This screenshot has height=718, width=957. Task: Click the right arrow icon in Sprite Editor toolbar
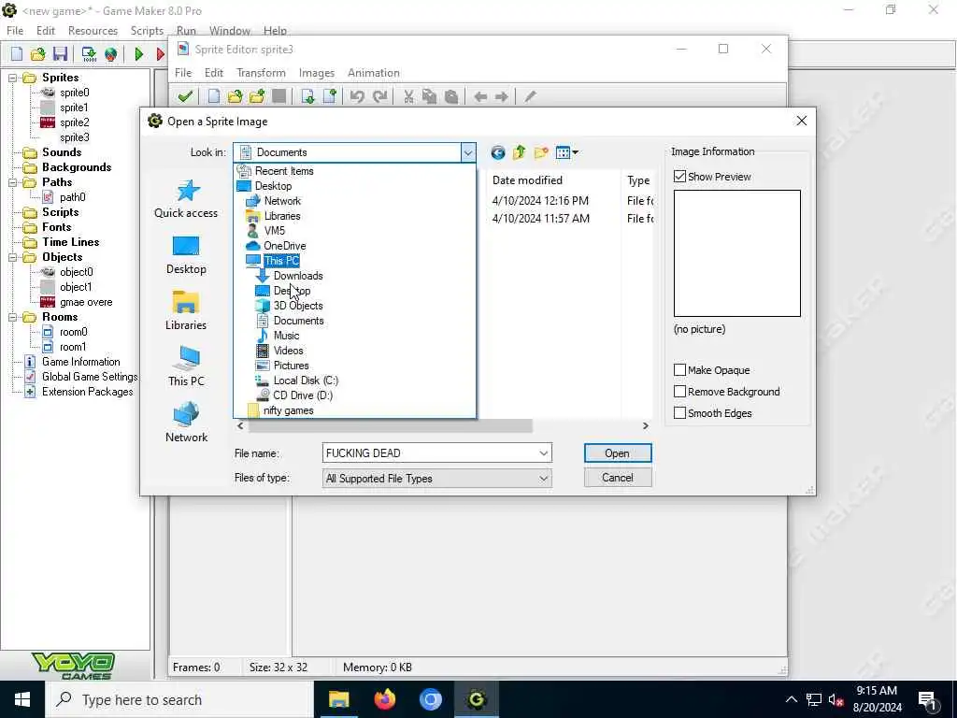pyautogui.click(x=502, y=96)
